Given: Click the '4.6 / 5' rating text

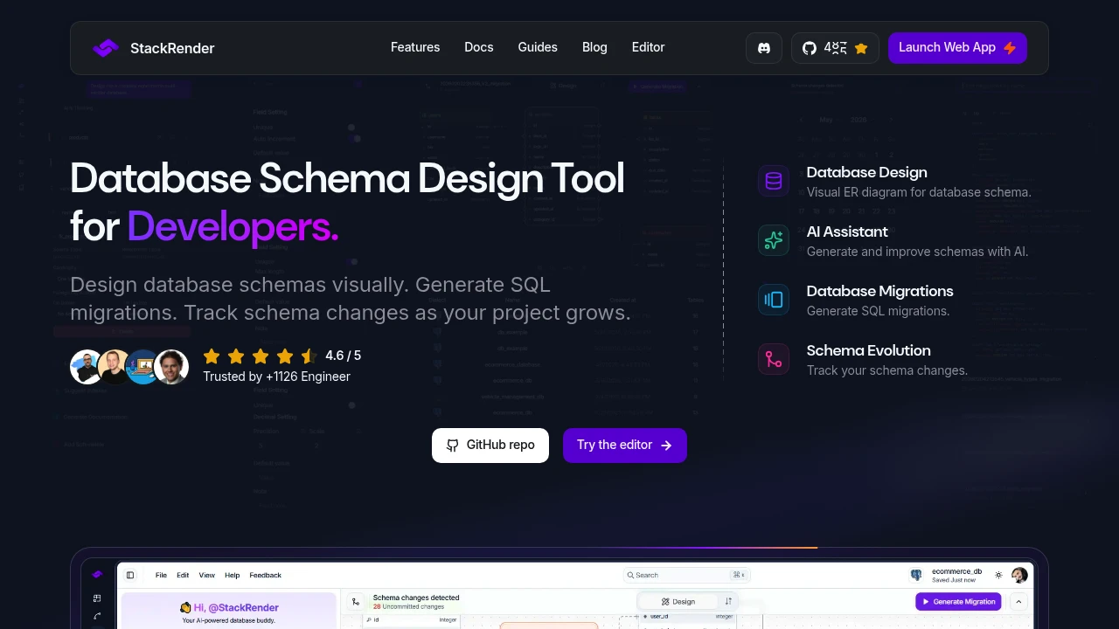Looking at the screenshot, I should point(343,356).
